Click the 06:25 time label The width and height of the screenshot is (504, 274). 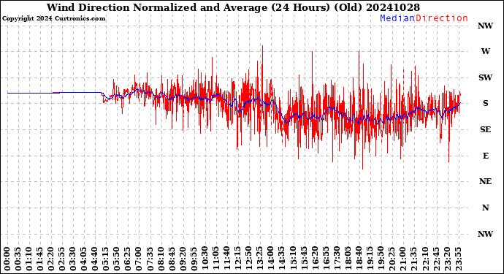[129, 259]
